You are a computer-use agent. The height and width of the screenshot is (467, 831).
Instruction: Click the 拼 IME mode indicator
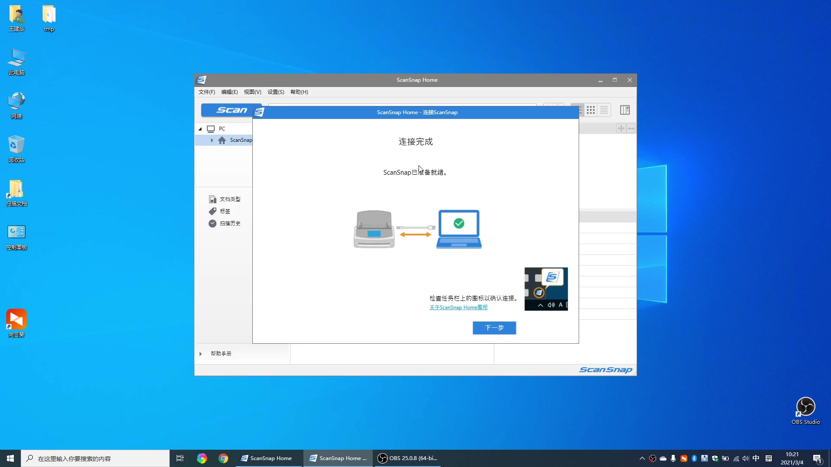[x=769, y=458]
